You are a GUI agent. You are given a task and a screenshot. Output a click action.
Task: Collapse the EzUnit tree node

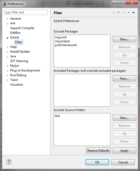[7, 38]
